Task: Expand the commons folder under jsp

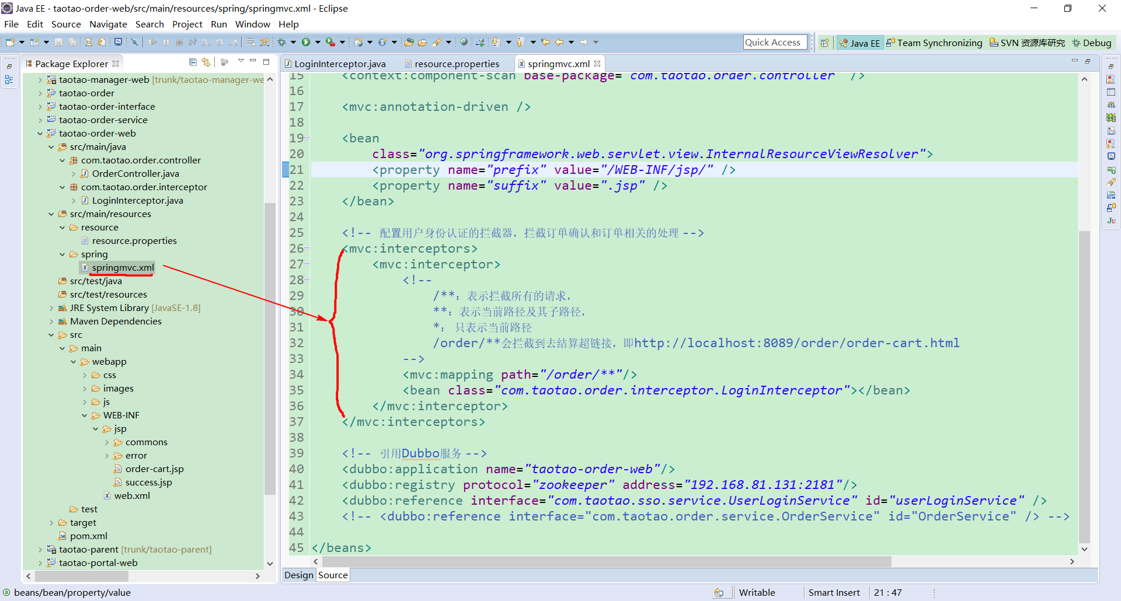Action: tap(107, 442)
